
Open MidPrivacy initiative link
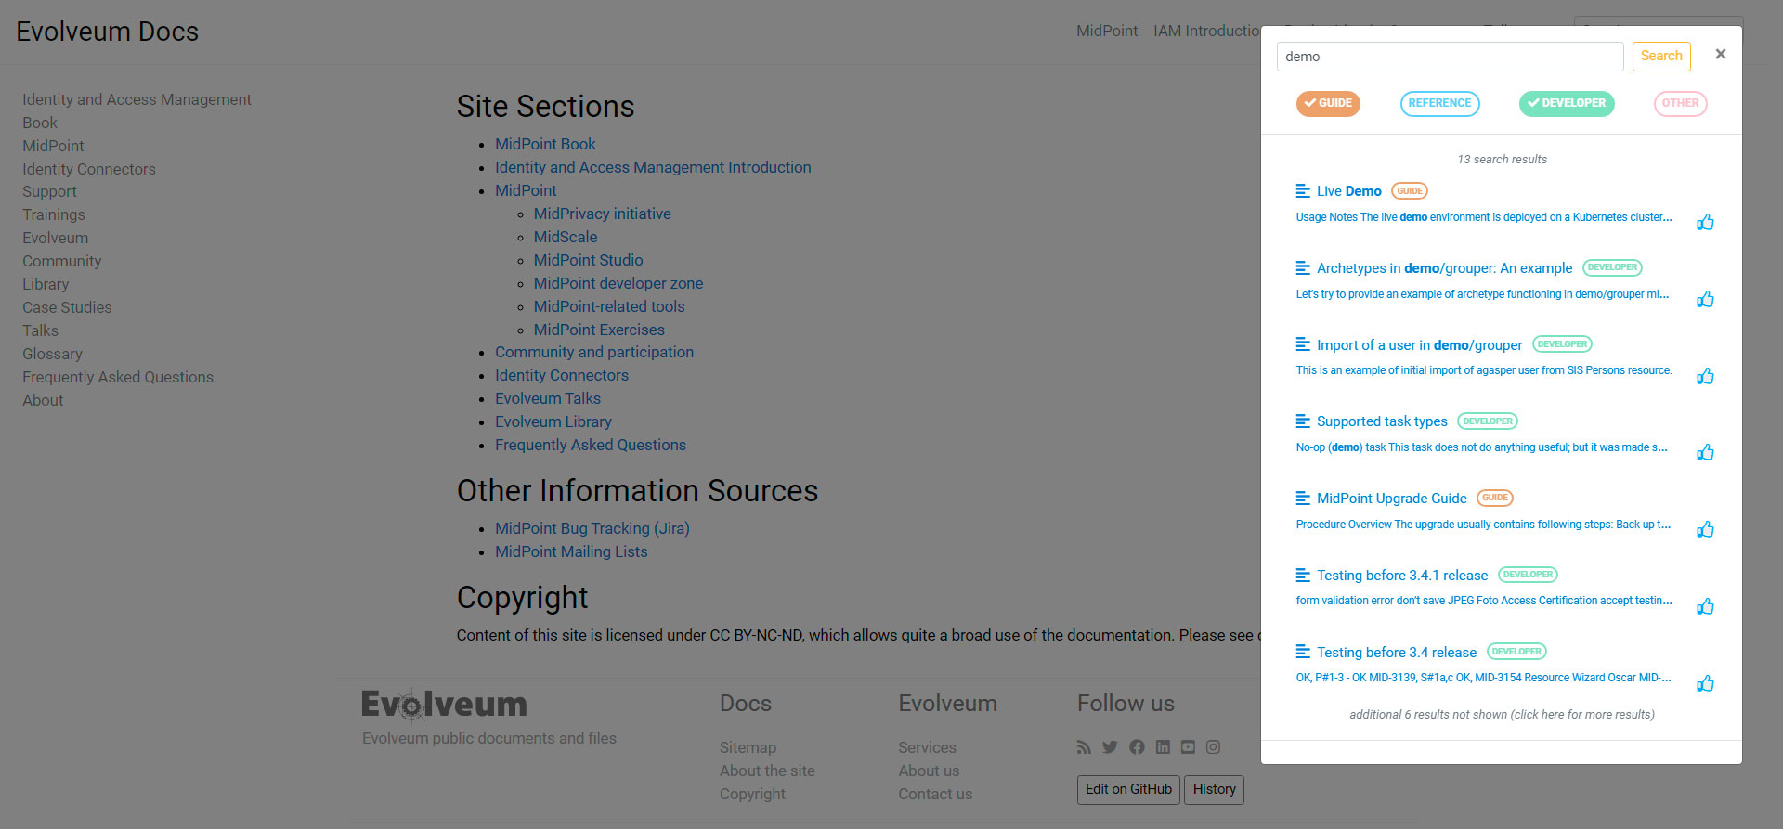coord(602,214)
